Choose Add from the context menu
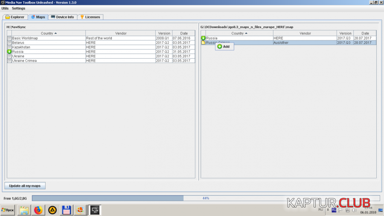Image resolution: width=384 pixels, height=216 pixels. click(226, 47)
